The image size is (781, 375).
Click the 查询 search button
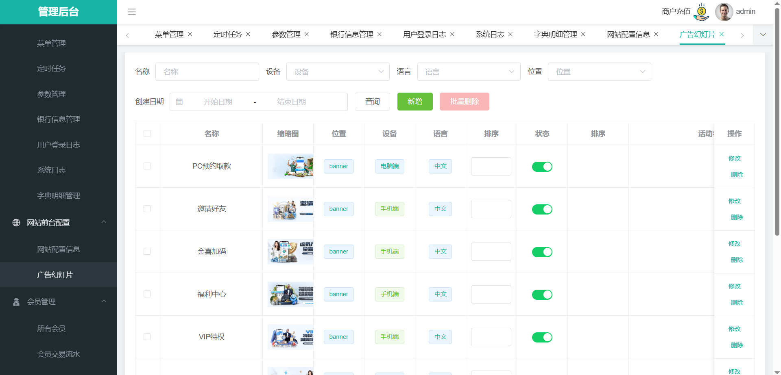point(372,102)
